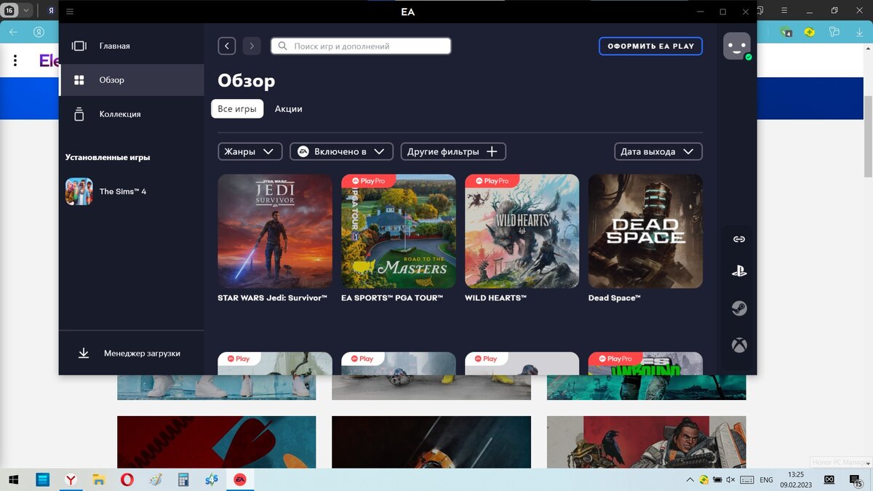Expand the Жанры filter dropdown
The image size is (873, 491).
tap(250, 151)
